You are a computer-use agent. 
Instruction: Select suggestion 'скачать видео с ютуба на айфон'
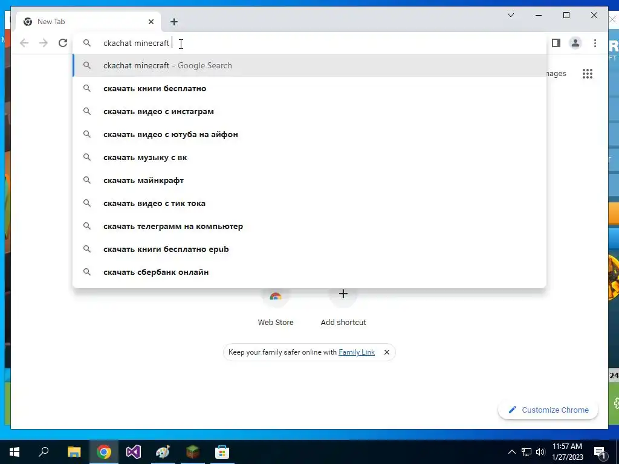coord(309,134)
